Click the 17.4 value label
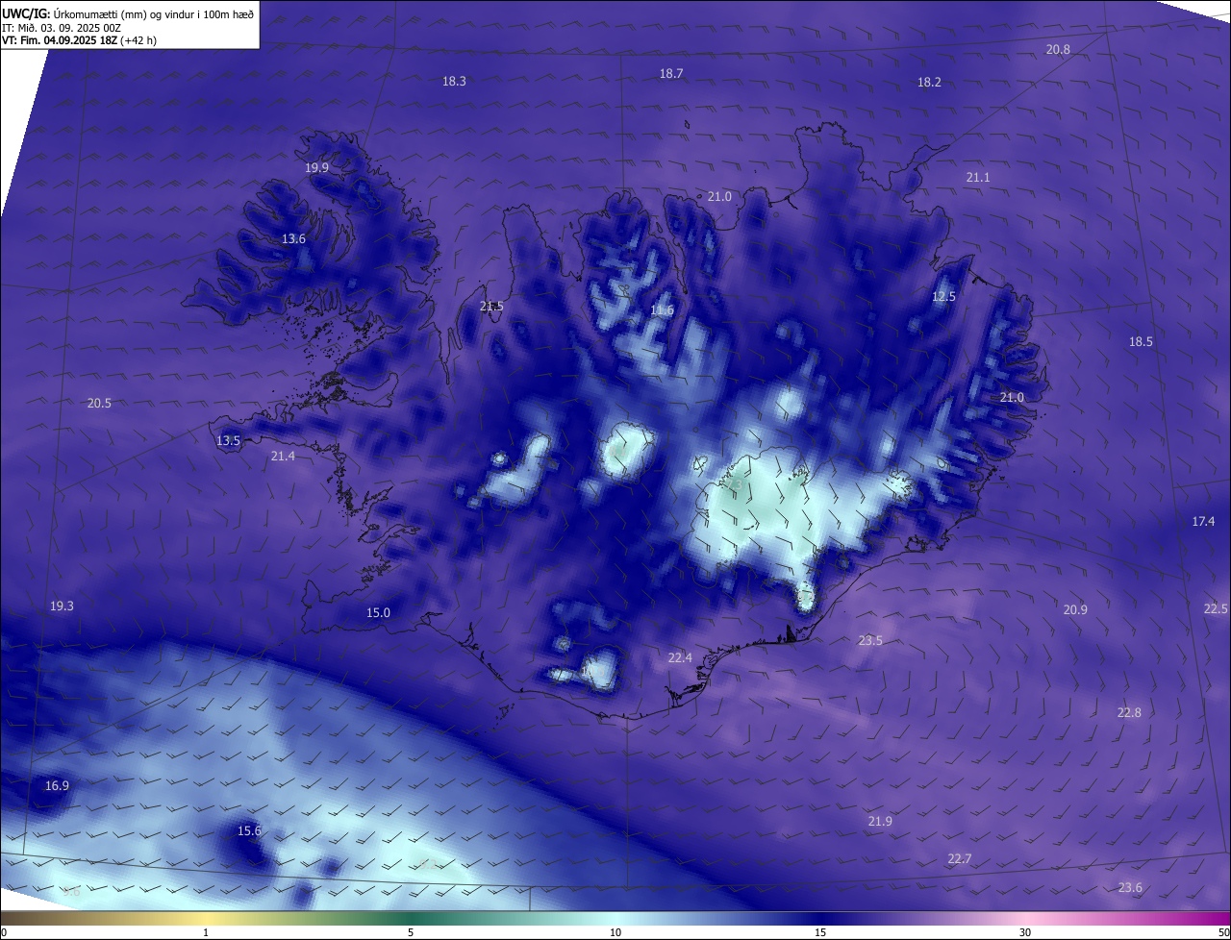 pyautogui.click(x=1203, y=522)
